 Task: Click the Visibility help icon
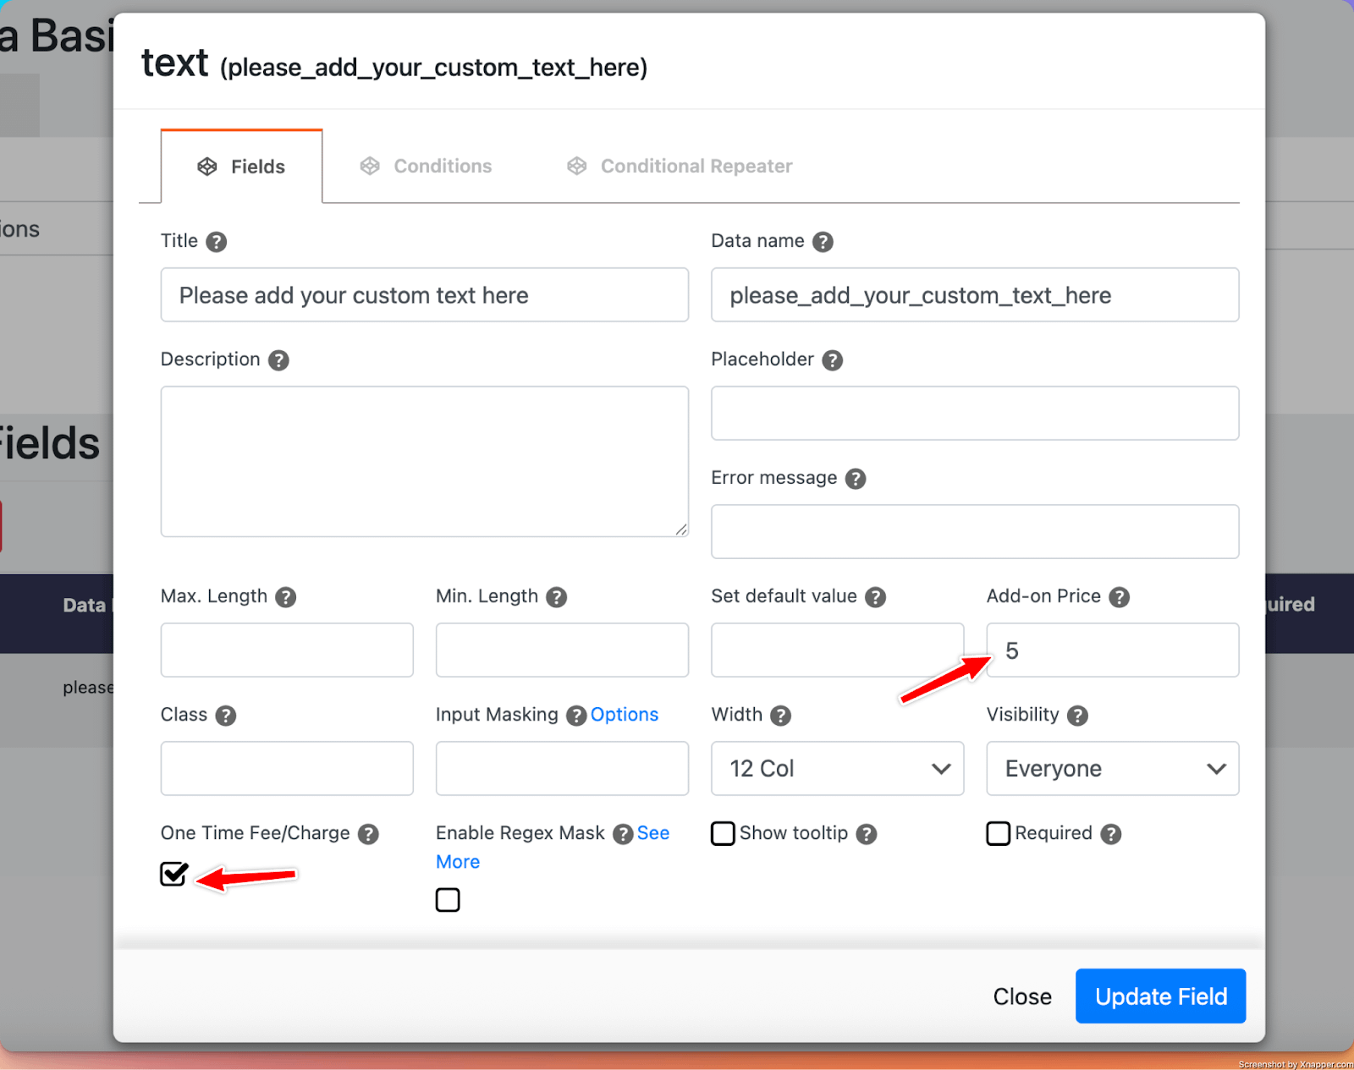pos(1077,716)
